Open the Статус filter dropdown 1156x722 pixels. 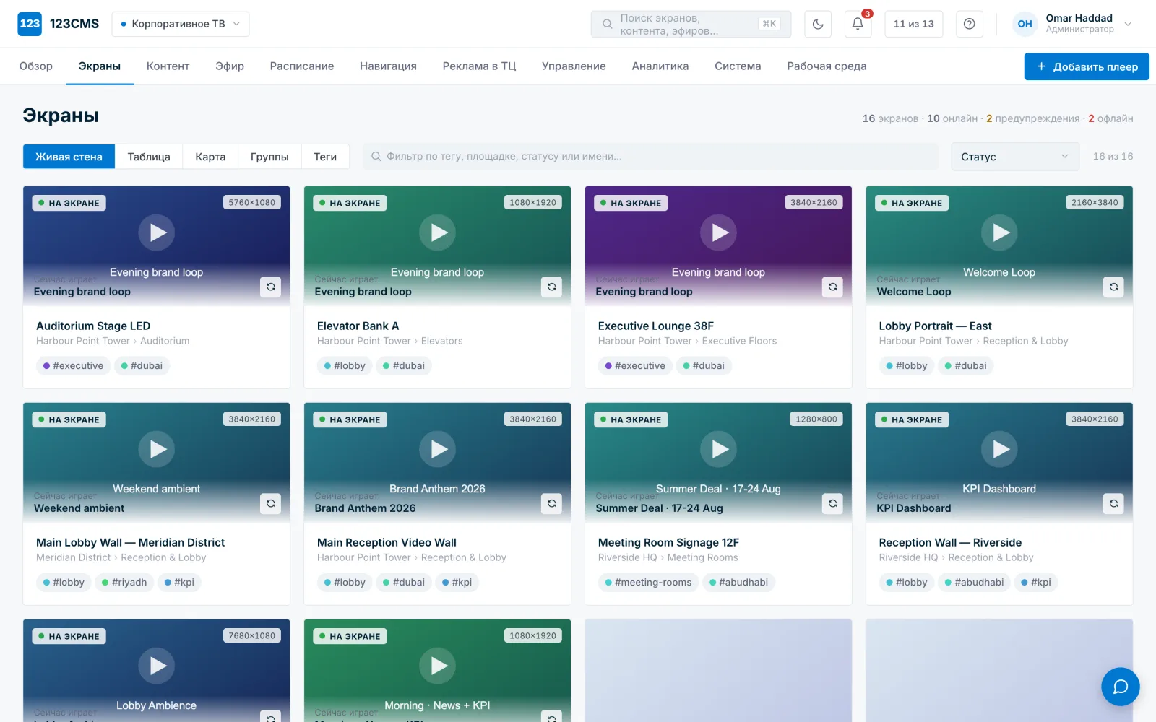1015,157
